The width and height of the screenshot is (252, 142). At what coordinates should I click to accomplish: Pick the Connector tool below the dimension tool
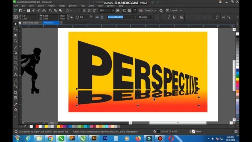click(15, 86)
